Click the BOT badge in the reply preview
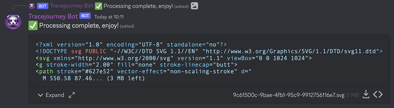The height and width of the screenshot is (108, 394). [x=42, y=6]
